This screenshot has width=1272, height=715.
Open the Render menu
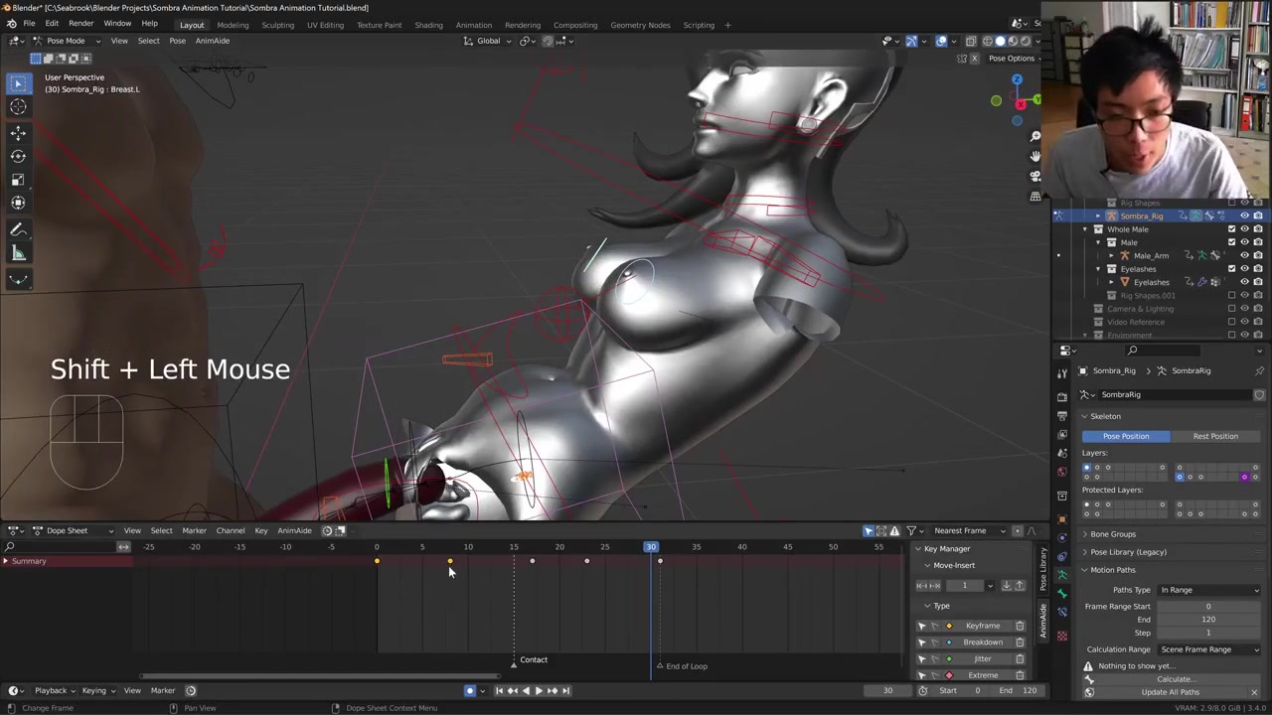pos(80,24)
